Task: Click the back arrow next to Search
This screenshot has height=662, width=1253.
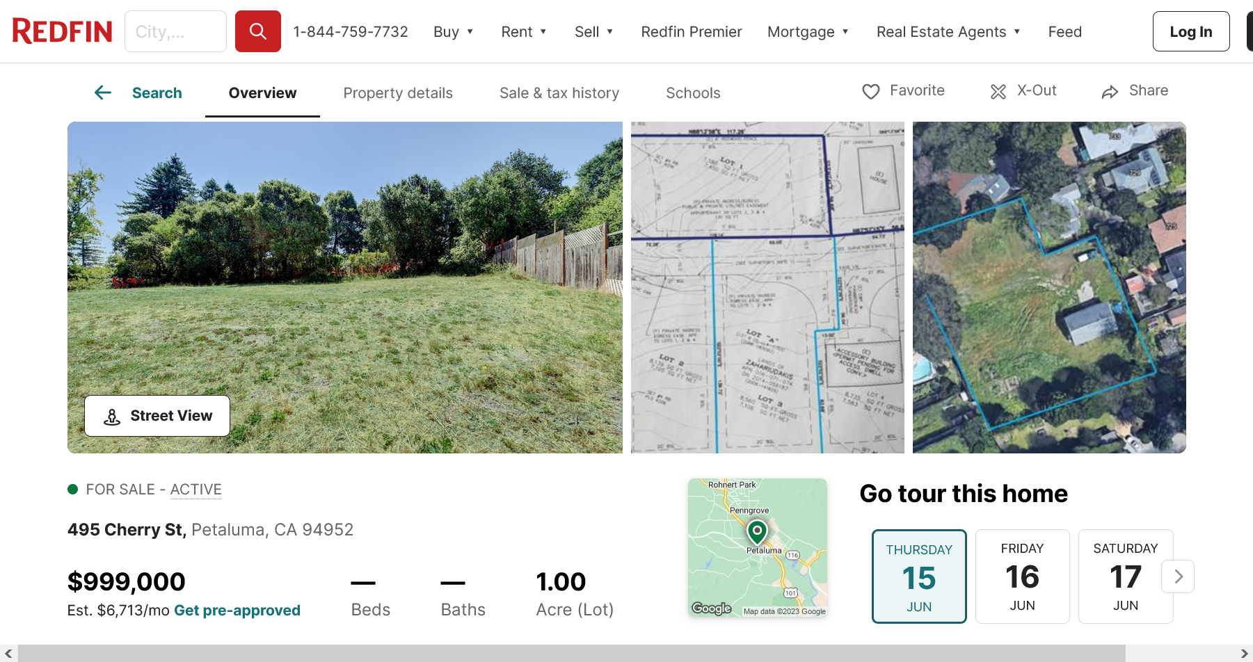Action: (x=103, y=92)
